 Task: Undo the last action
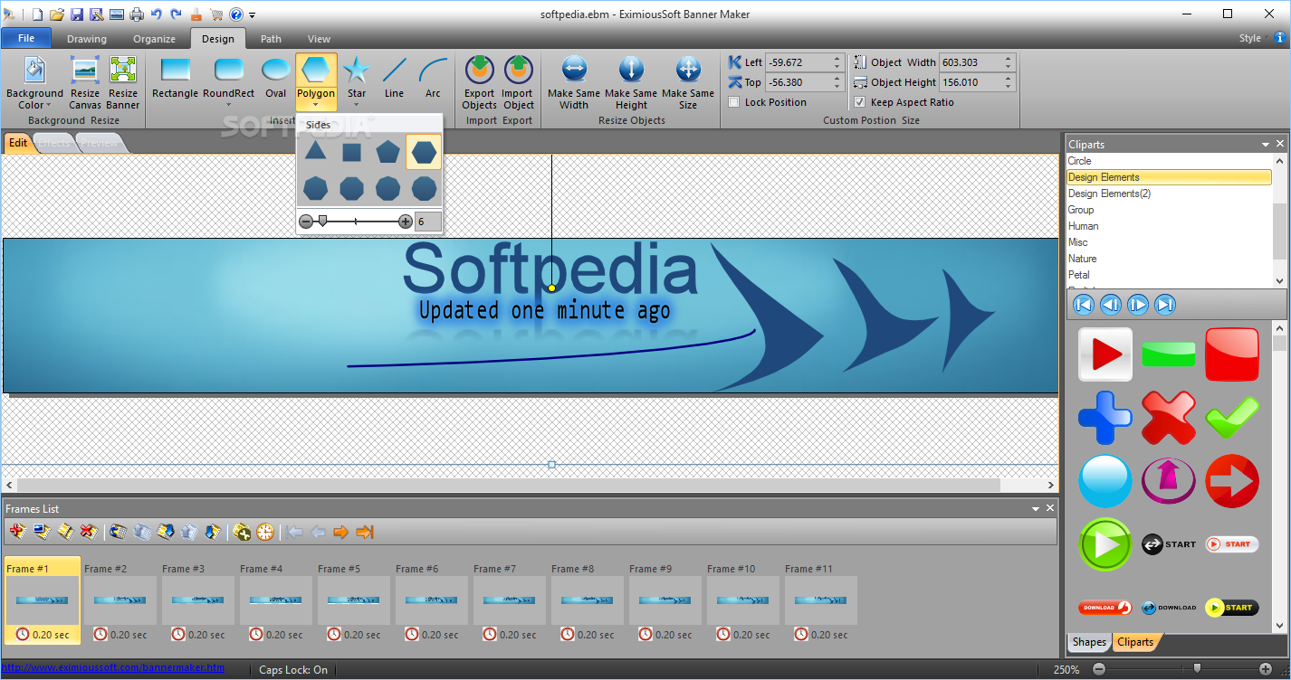coord(157,14)
